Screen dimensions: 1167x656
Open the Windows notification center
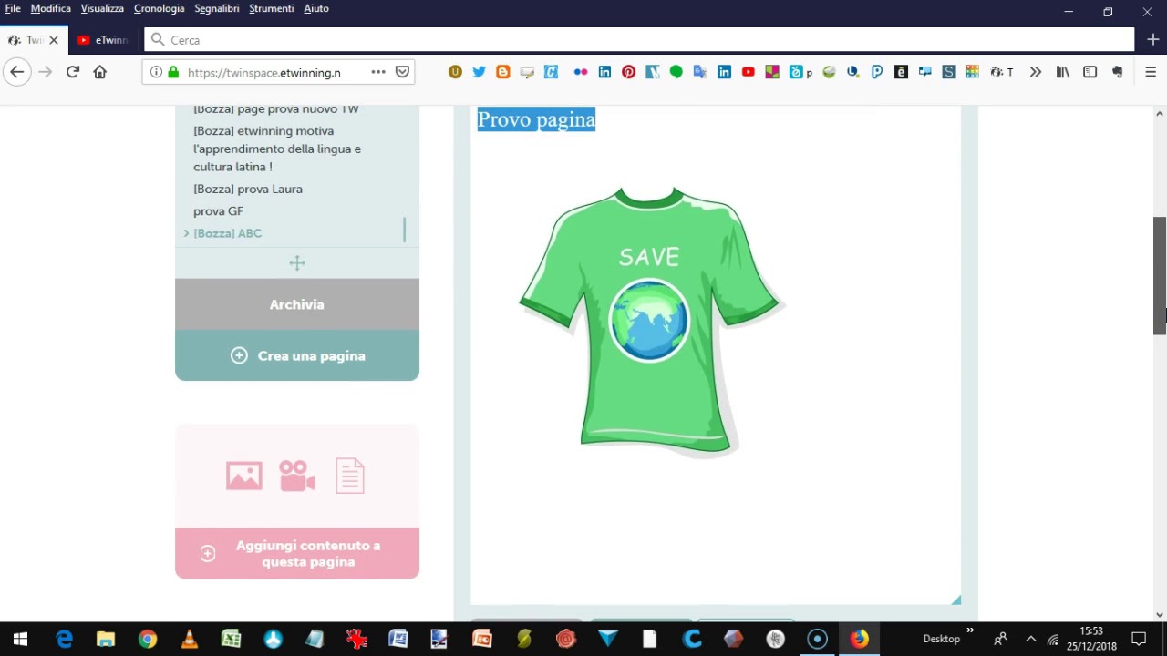point(1139,640)
